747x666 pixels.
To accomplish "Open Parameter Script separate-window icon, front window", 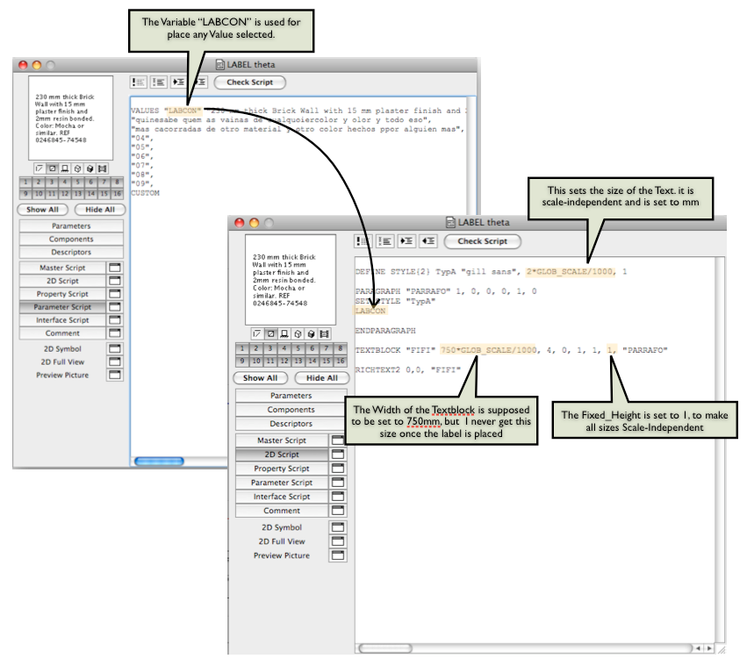I will (x=338, y=483).
